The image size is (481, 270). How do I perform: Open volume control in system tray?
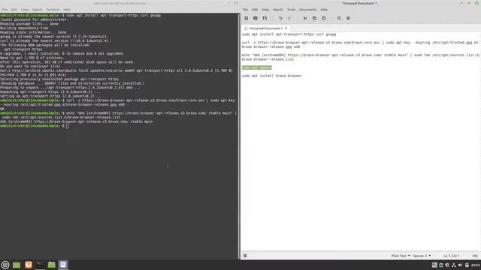[x=460, y=265]
